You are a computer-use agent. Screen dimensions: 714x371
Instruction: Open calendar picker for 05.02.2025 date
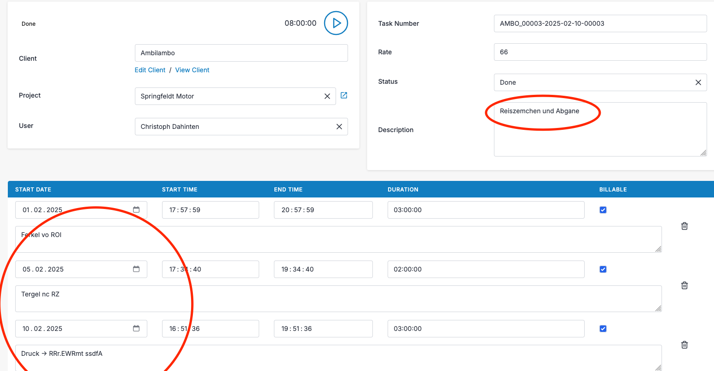click(x=136, y=269)
